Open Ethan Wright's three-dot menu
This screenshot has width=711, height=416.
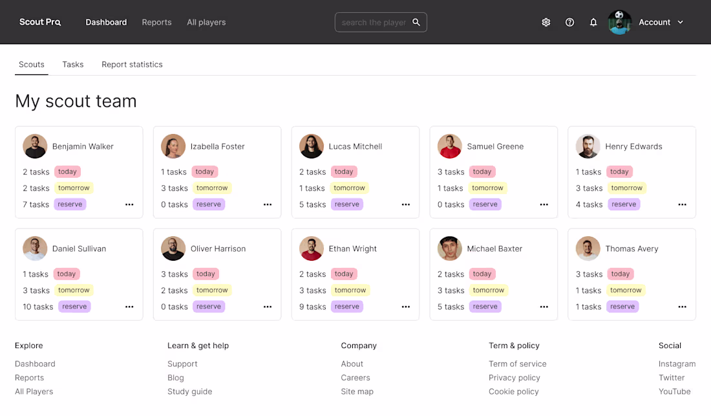point(406,307)
